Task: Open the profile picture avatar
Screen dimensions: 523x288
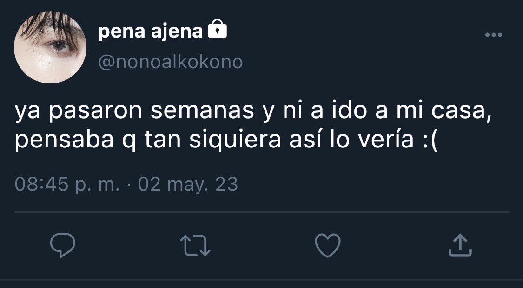Action: 50,47
